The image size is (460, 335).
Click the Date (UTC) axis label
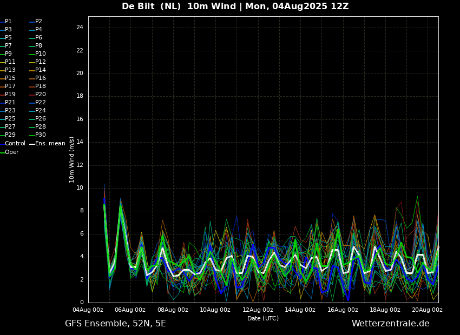click(x=263, y=318)
